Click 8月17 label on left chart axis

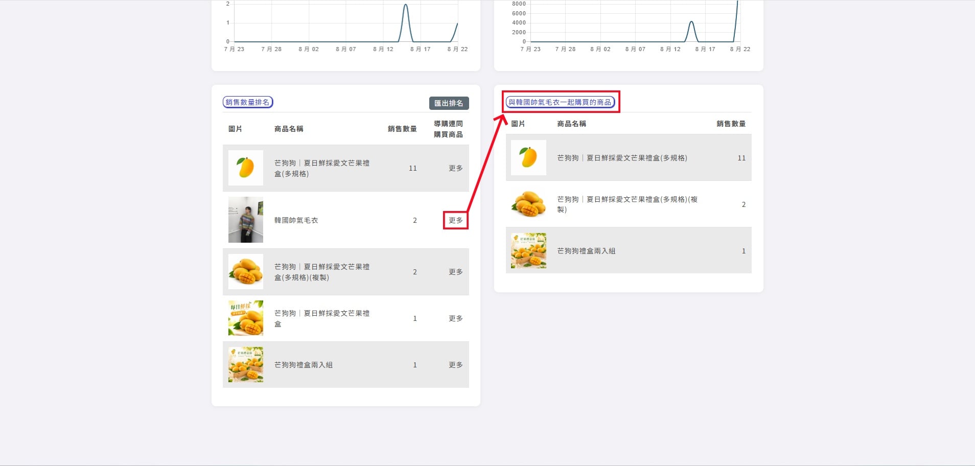click(420, 49)
